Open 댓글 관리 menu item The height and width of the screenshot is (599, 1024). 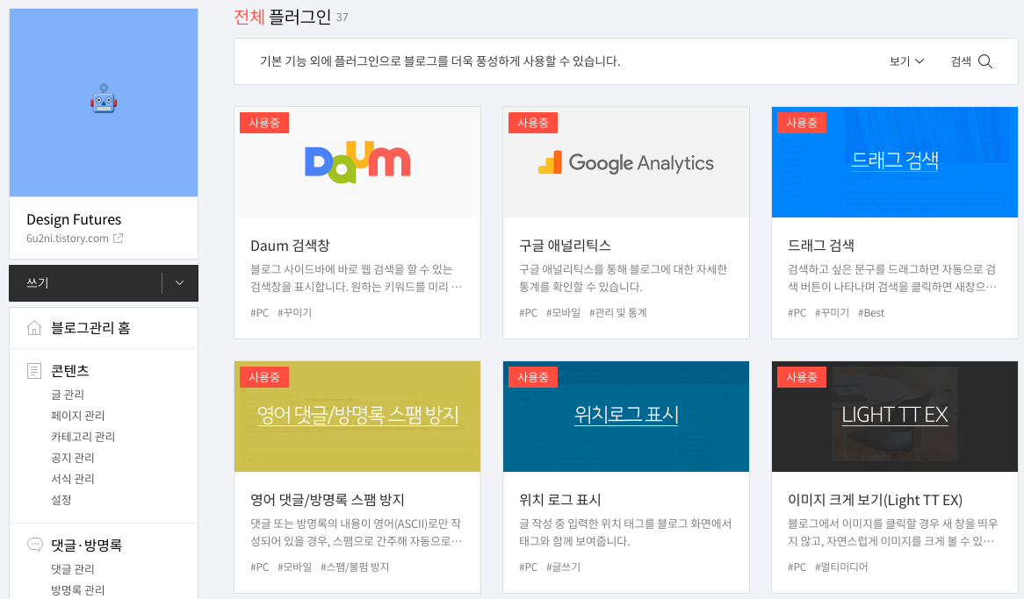[73, 569]
